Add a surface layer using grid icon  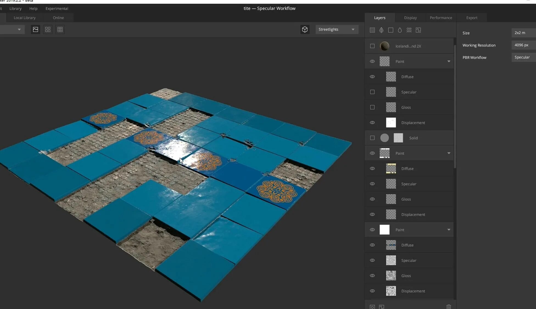point(372,30)
